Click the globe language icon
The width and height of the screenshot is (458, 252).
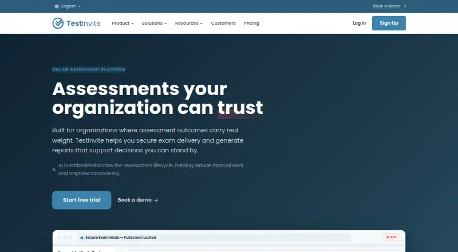pyautogui.click(x=57, y=6)
